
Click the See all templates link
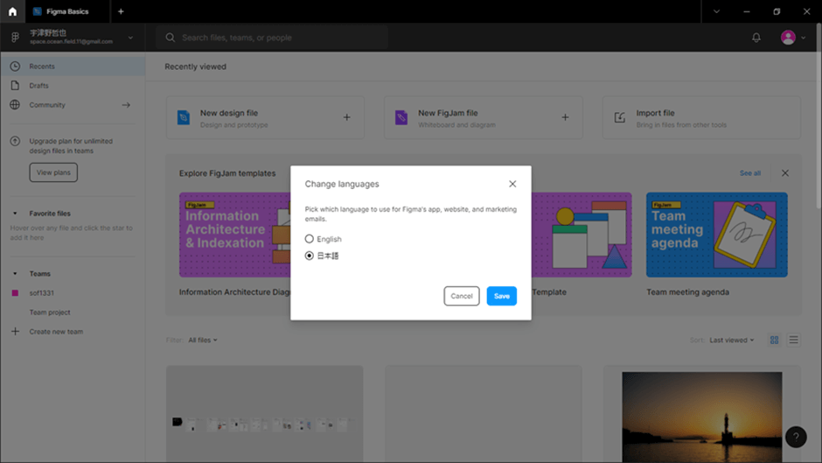click(749, 172)
